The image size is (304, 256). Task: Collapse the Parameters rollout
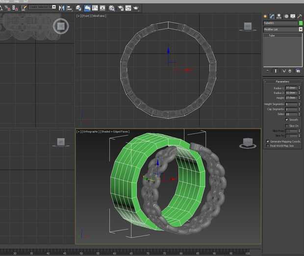(x=282, y=82)
